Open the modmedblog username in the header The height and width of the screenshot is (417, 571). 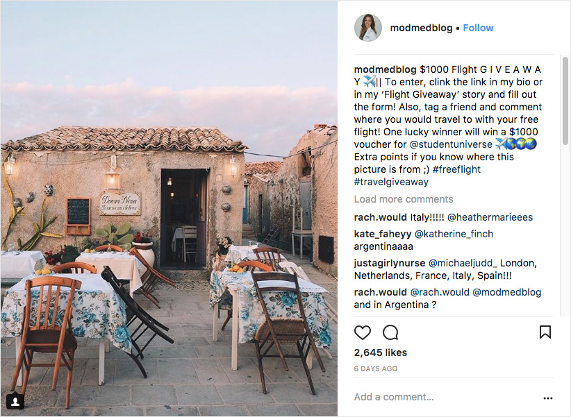(x=420, y=28)
